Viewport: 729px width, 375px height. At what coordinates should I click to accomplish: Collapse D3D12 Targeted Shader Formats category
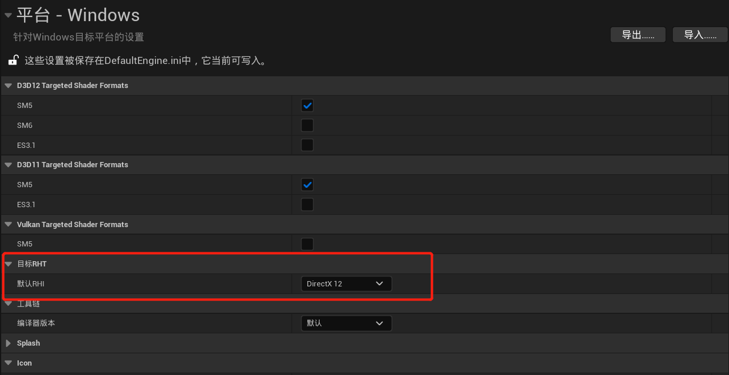coord(8,86)
